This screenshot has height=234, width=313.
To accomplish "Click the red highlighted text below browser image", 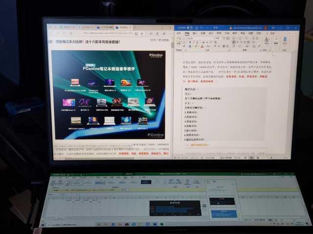I will click(x=143, y=154).
